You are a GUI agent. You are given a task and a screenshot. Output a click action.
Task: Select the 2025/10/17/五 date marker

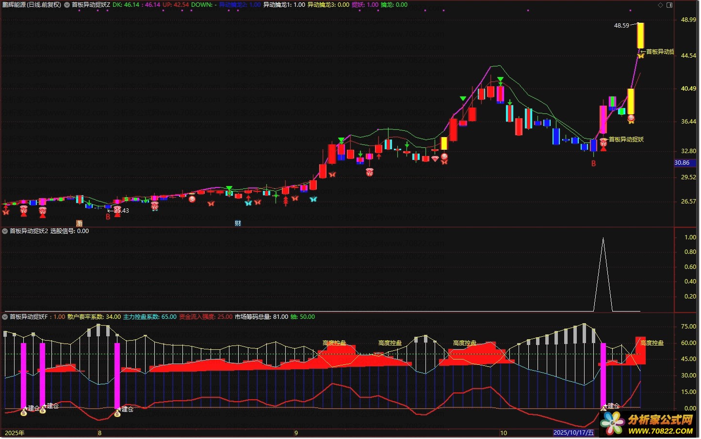click(573, 433)
